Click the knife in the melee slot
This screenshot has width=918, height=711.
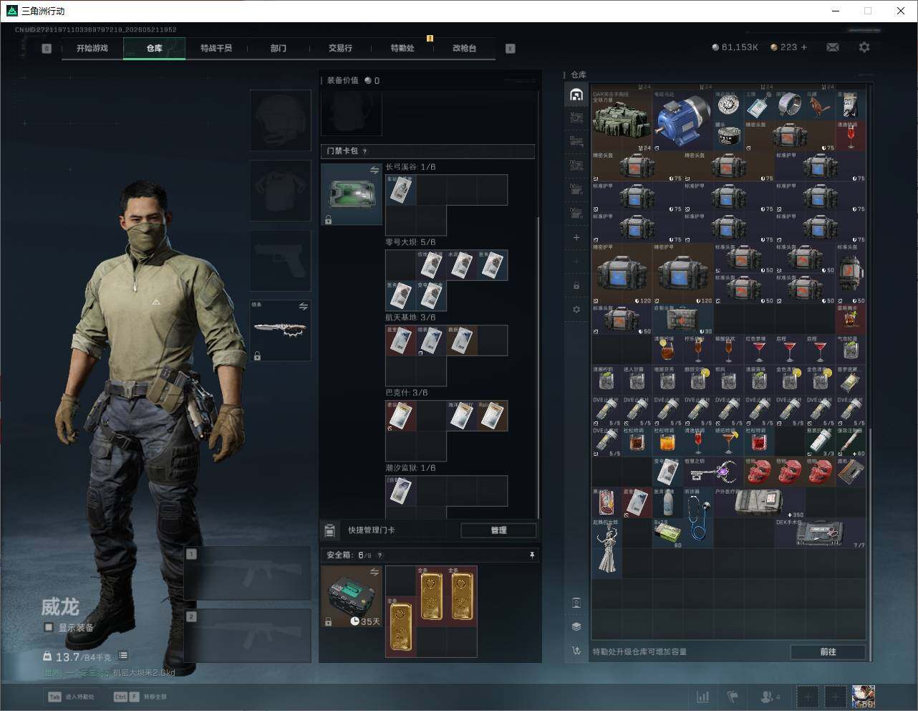[x=280, y=330]
